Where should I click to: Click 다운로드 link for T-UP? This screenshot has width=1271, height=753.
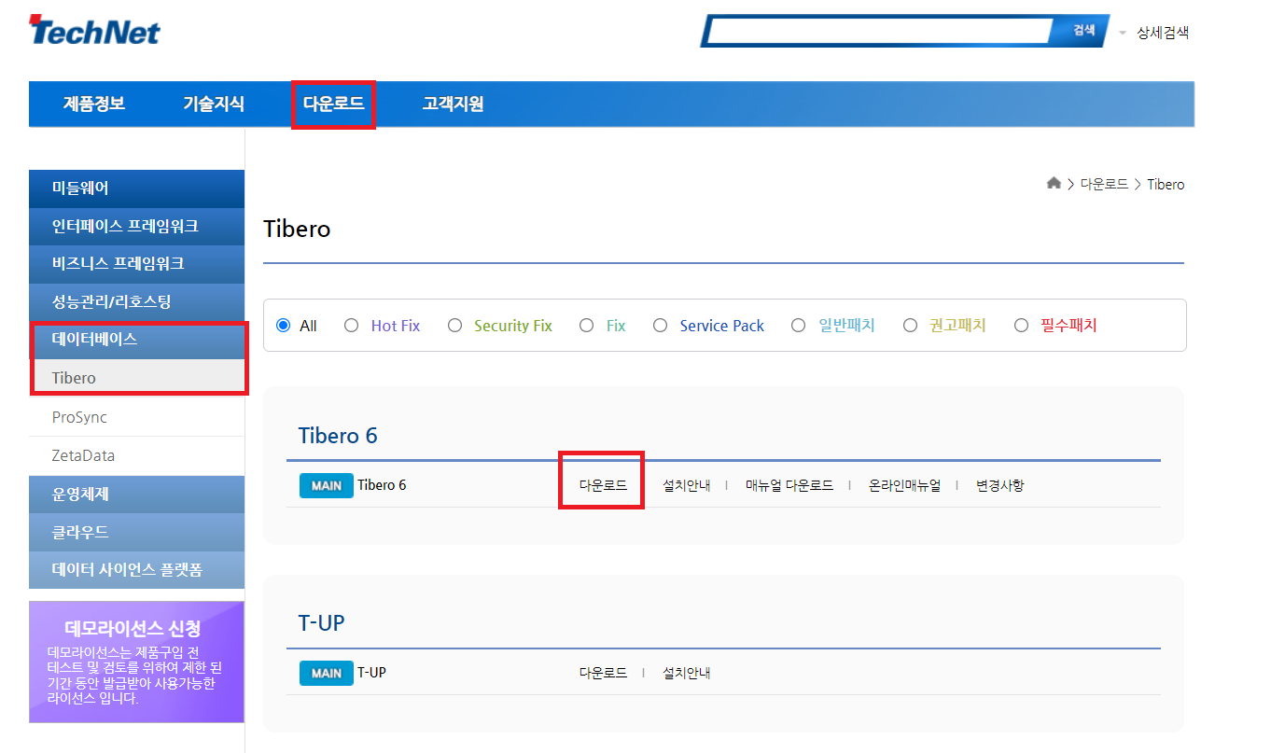pyautogui.click(x=603, y=673)
